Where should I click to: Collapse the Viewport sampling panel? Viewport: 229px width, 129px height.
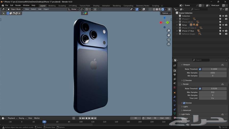[182, 65]
